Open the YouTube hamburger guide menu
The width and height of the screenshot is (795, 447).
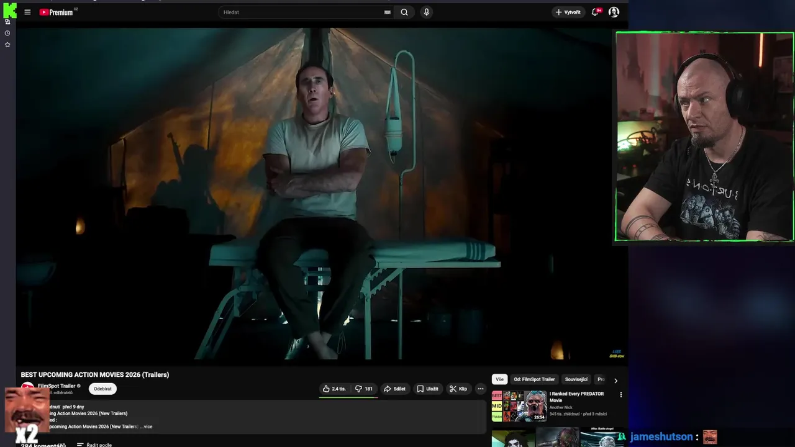point(27,12)
